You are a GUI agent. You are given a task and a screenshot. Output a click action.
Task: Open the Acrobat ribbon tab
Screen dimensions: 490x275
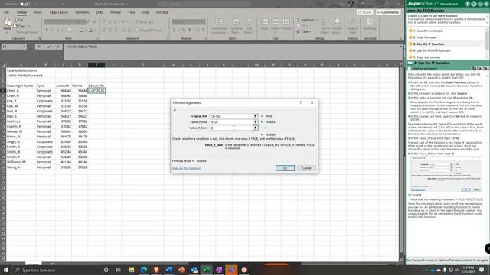tap(162, 12)
